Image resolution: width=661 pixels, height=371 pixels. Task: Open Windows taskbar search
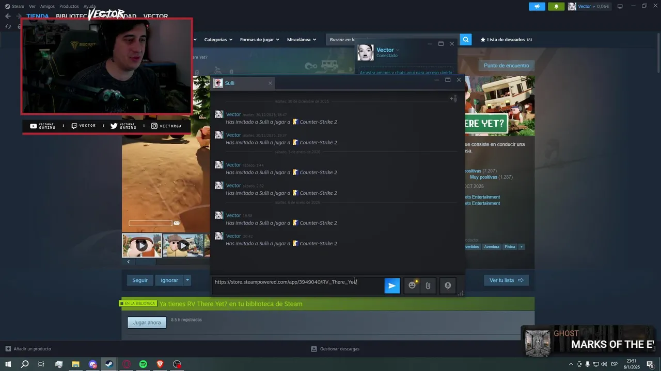click(x=25, y=364)
